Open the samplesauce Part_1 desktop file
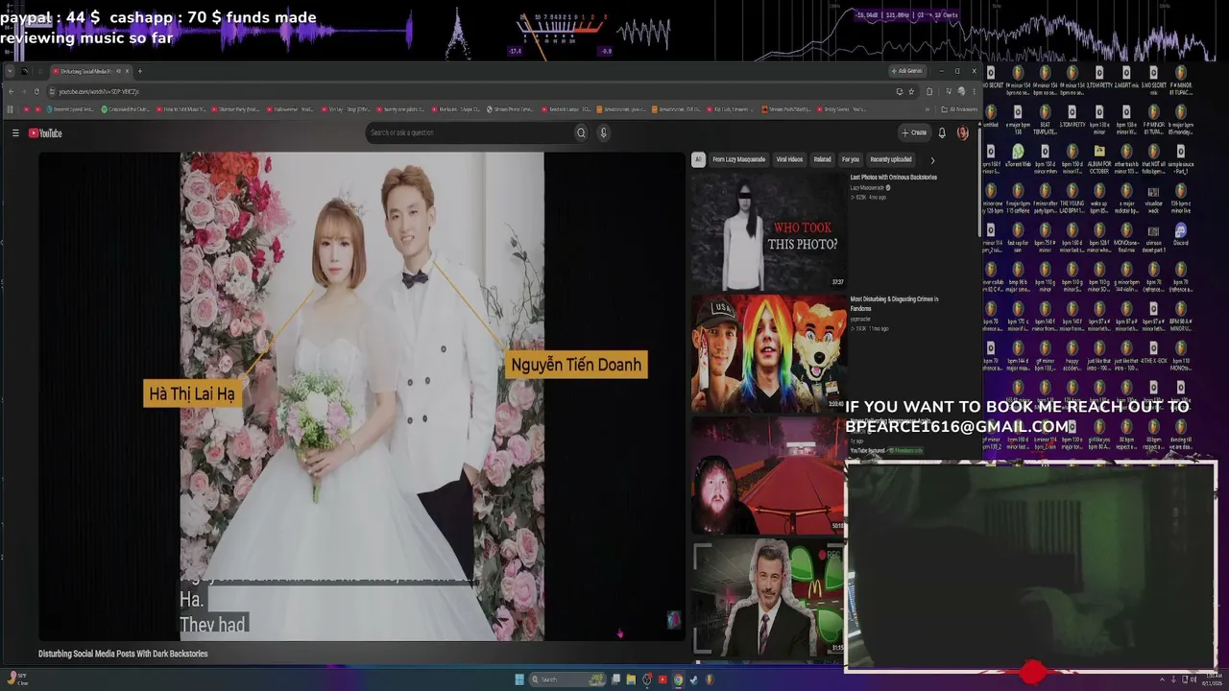The image size is (1229, 691). 1181,156
